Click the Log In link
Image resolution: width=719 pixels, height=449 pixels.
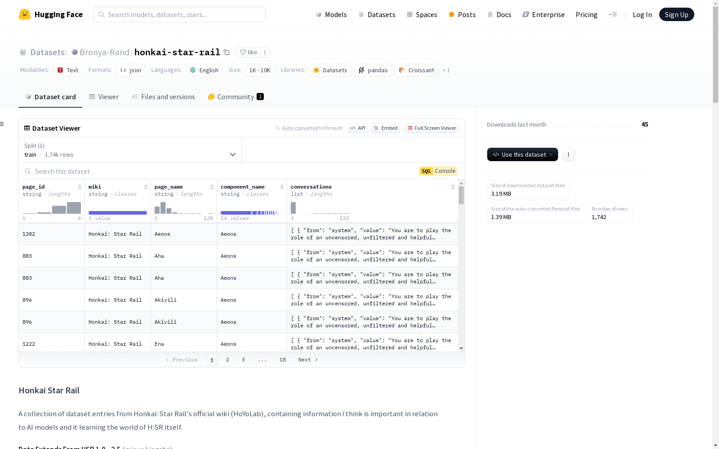642,14
